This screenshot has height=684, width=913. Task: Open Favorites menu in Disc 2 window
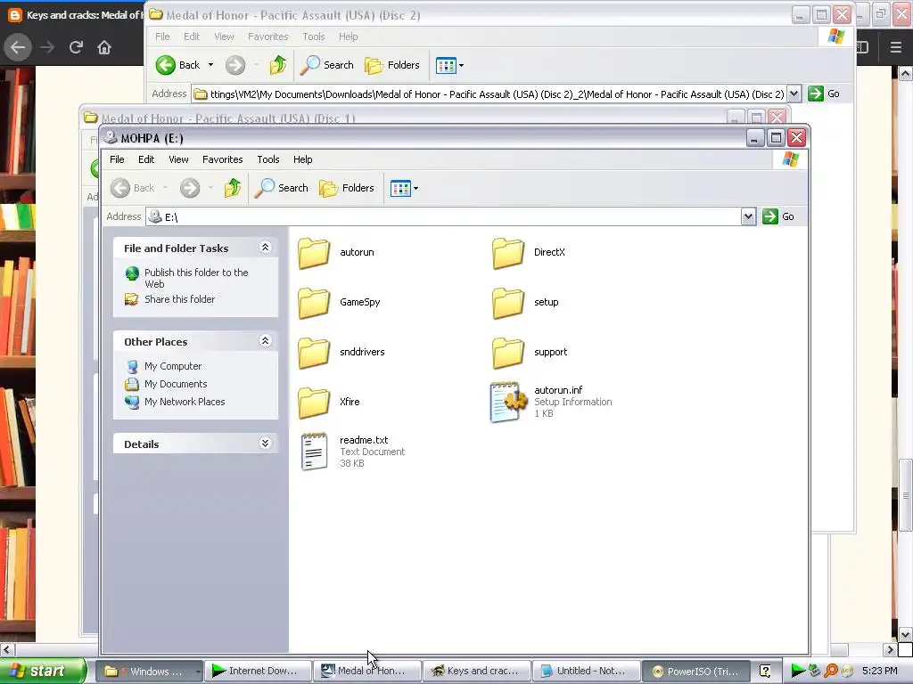click(267, 37)
